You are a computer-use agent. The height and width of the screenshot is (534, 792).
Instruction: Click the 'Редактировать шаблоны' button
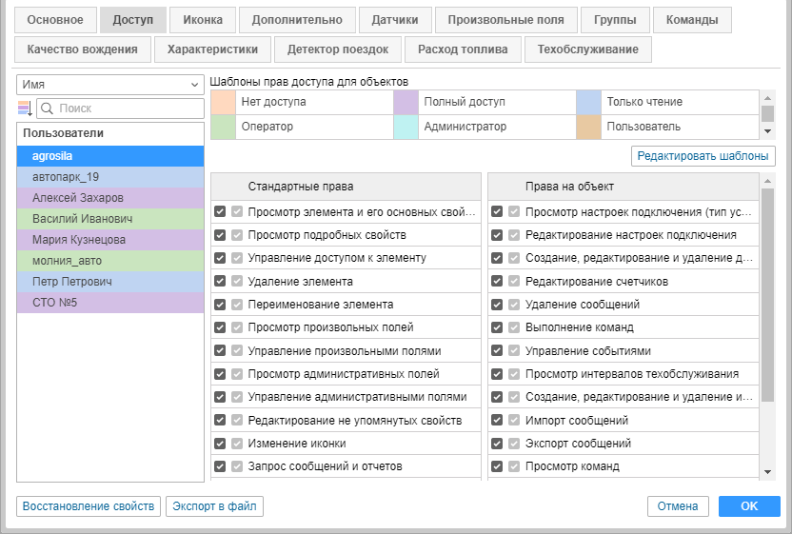point(703,155)
